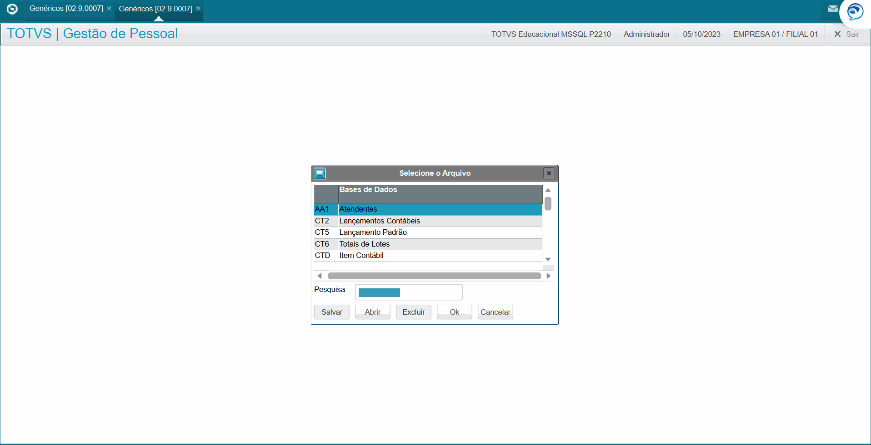Click the list's scroll up arrow
The image size is (871, 445).
point(548,190)
